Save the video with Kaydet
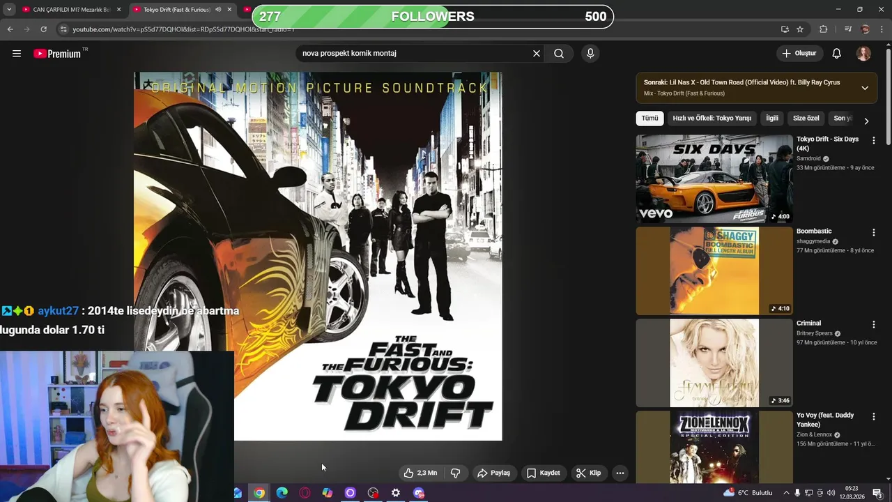 (x=544, y=473)
